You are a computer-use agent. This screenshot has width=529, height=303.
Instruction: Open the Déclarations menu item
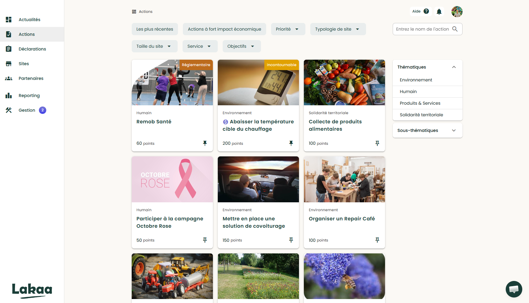[32, 49]
